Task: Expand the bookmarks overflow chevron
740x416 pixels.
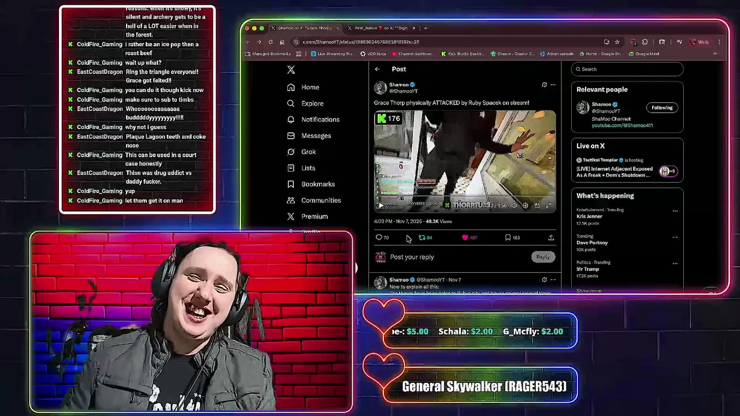Action: [x=715, y=54]
